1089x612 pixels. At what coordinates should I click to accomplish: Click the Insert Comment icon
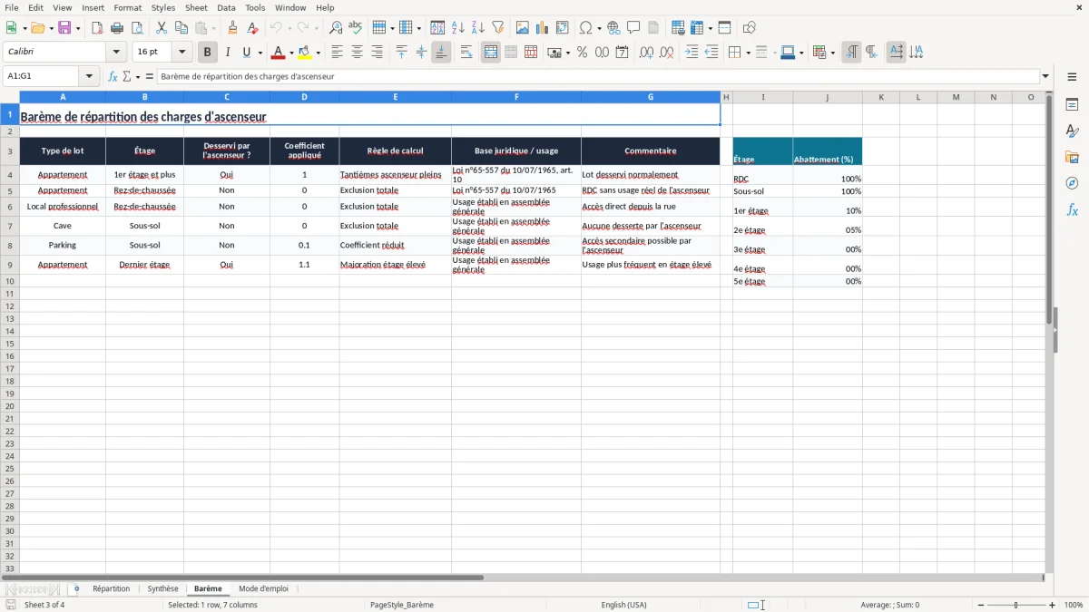tap(633, 28)
